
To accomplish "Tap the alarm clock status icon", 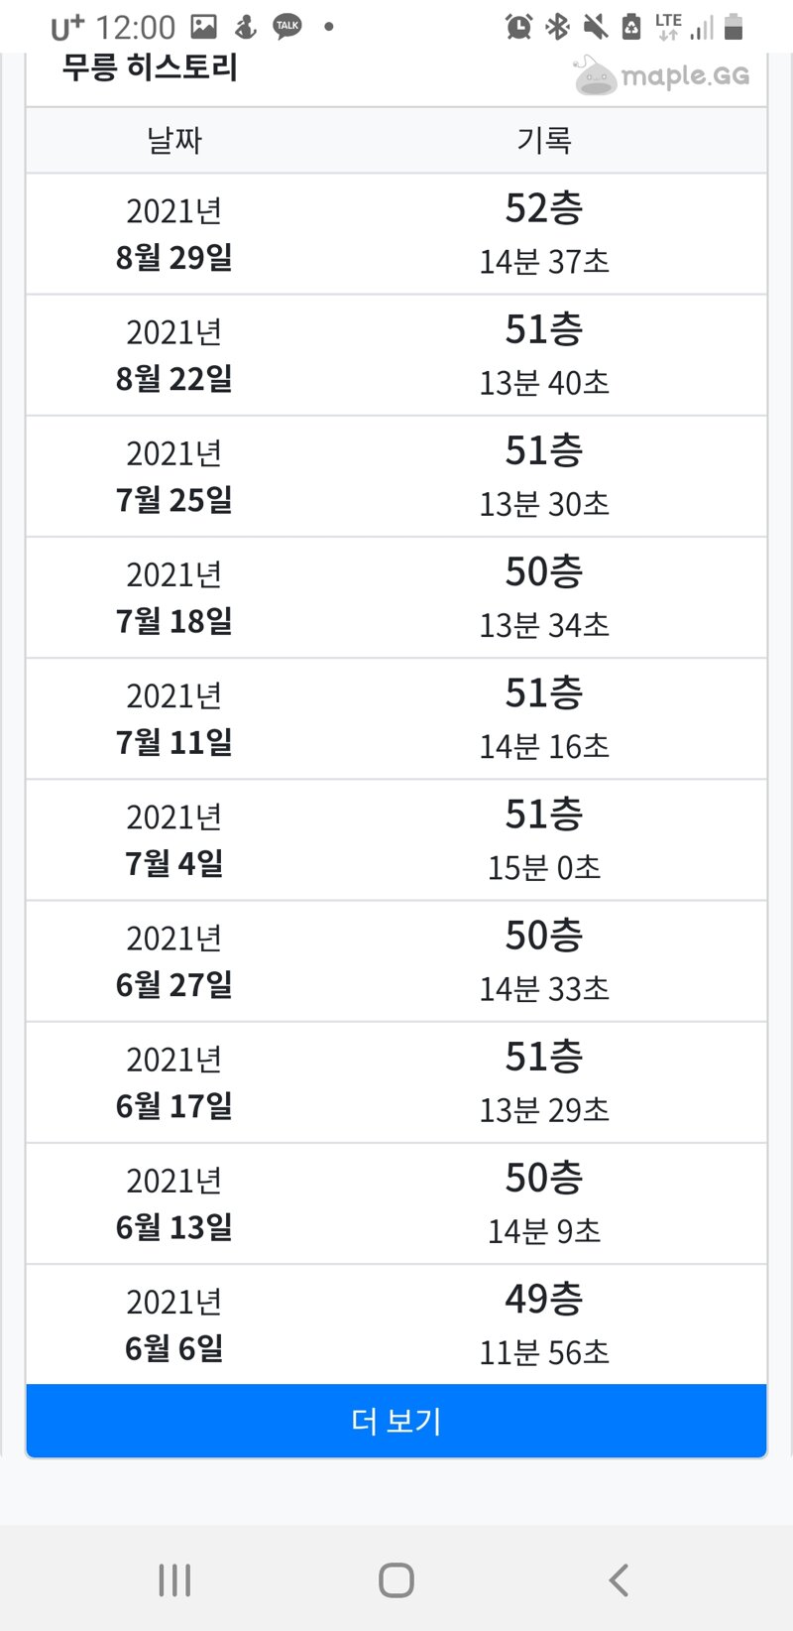I will (x=518, y=27).
